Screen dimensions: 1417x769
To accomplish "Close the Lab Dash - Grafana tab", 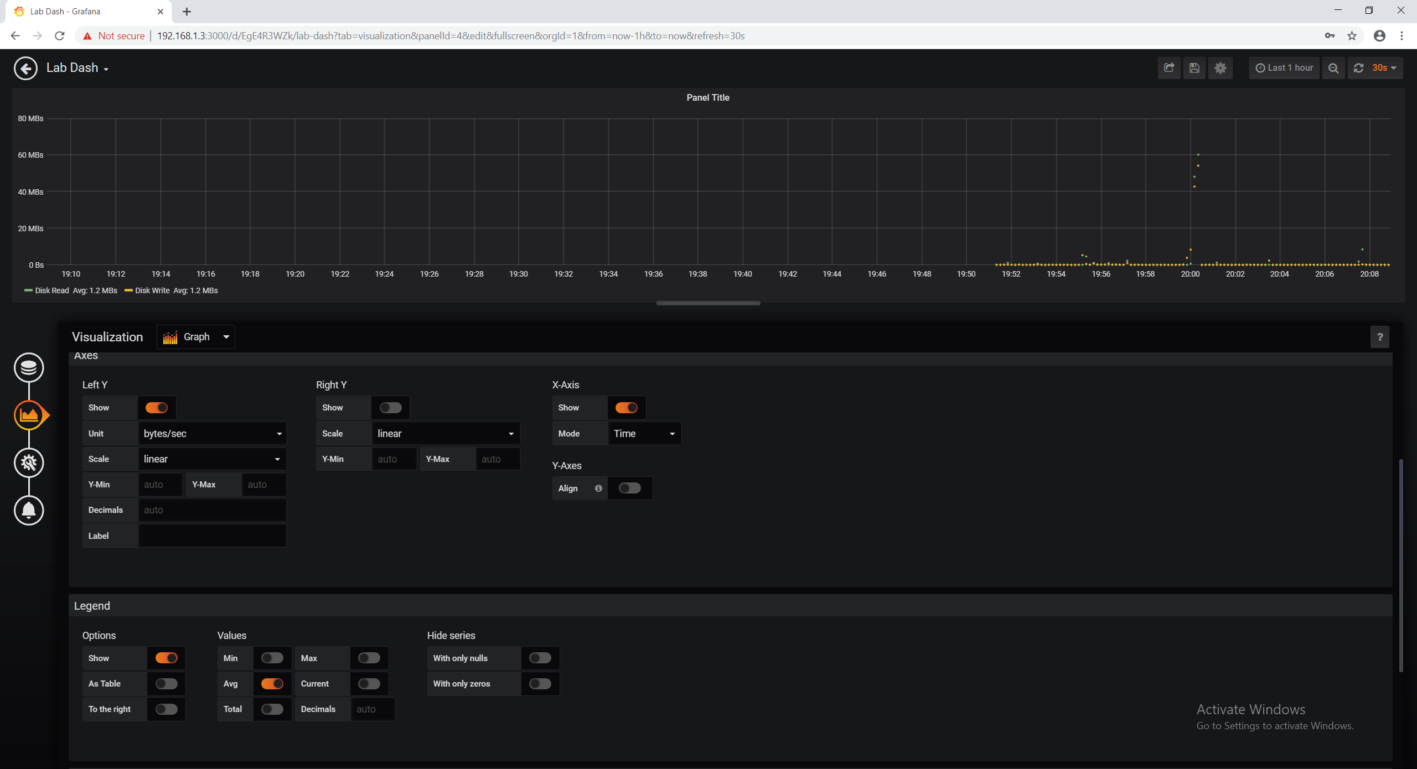I will coord(161,12).
